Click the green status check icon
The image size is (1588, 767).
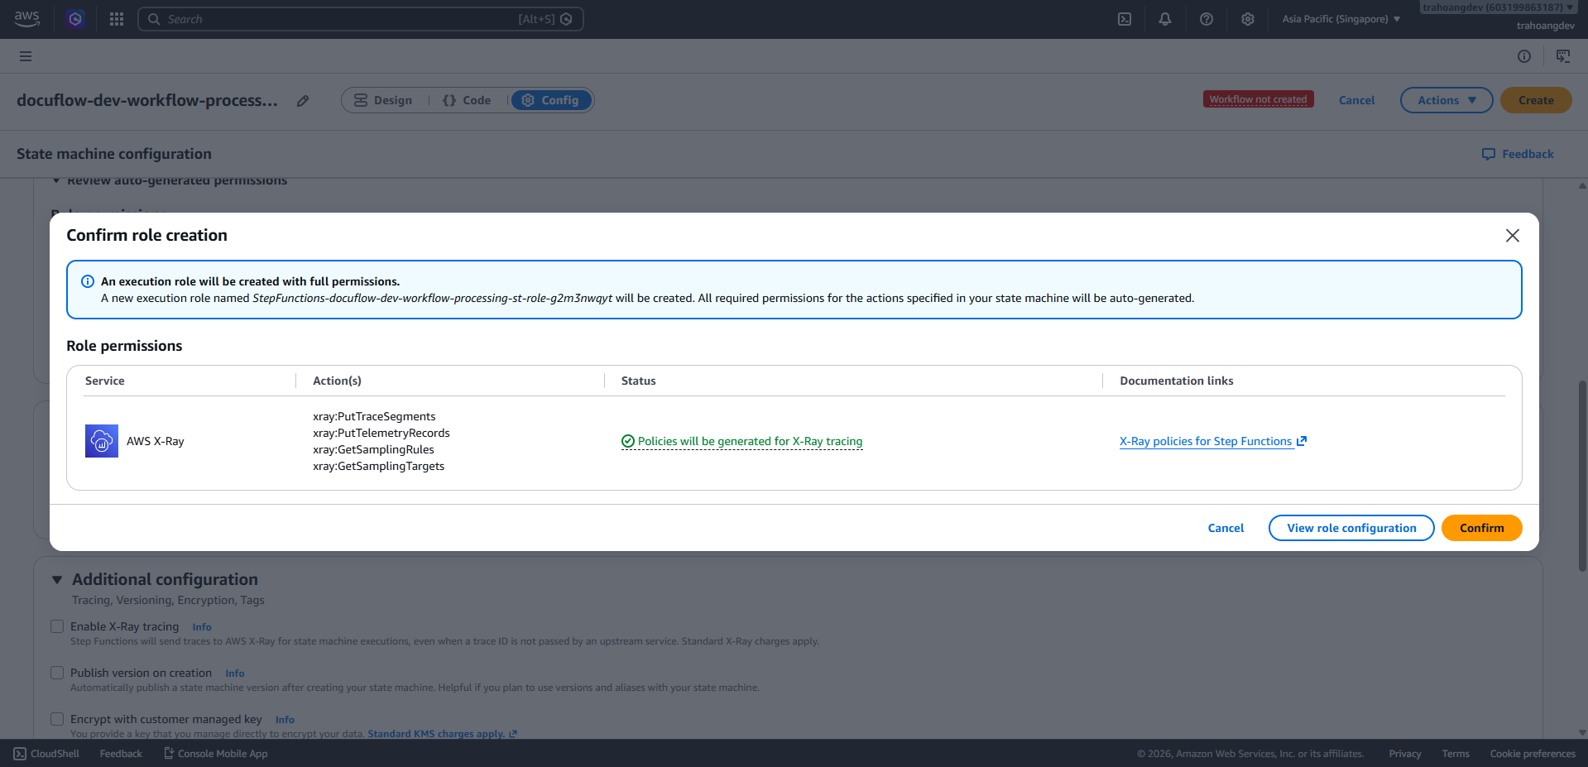click(628, 441)
